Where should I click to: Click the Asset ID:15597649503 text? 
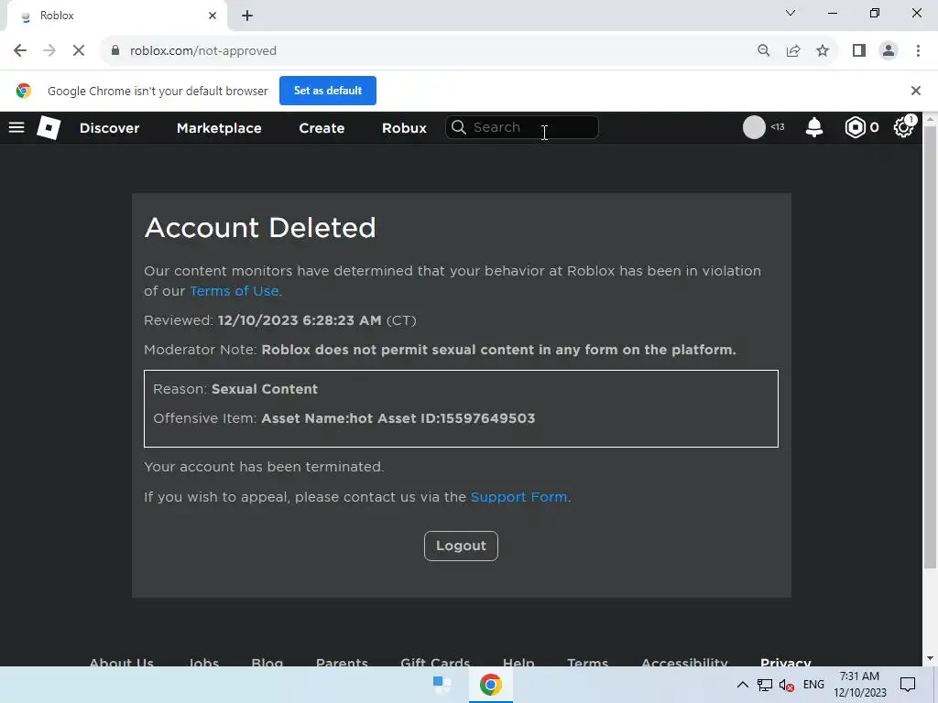tap(456, 418)
